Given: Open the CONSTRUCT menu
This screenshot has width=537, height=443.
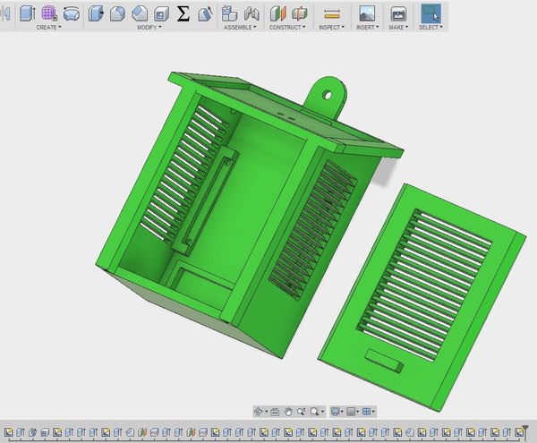Looking at the screenshot, I should pyautogui.click(x=287, y=27).
